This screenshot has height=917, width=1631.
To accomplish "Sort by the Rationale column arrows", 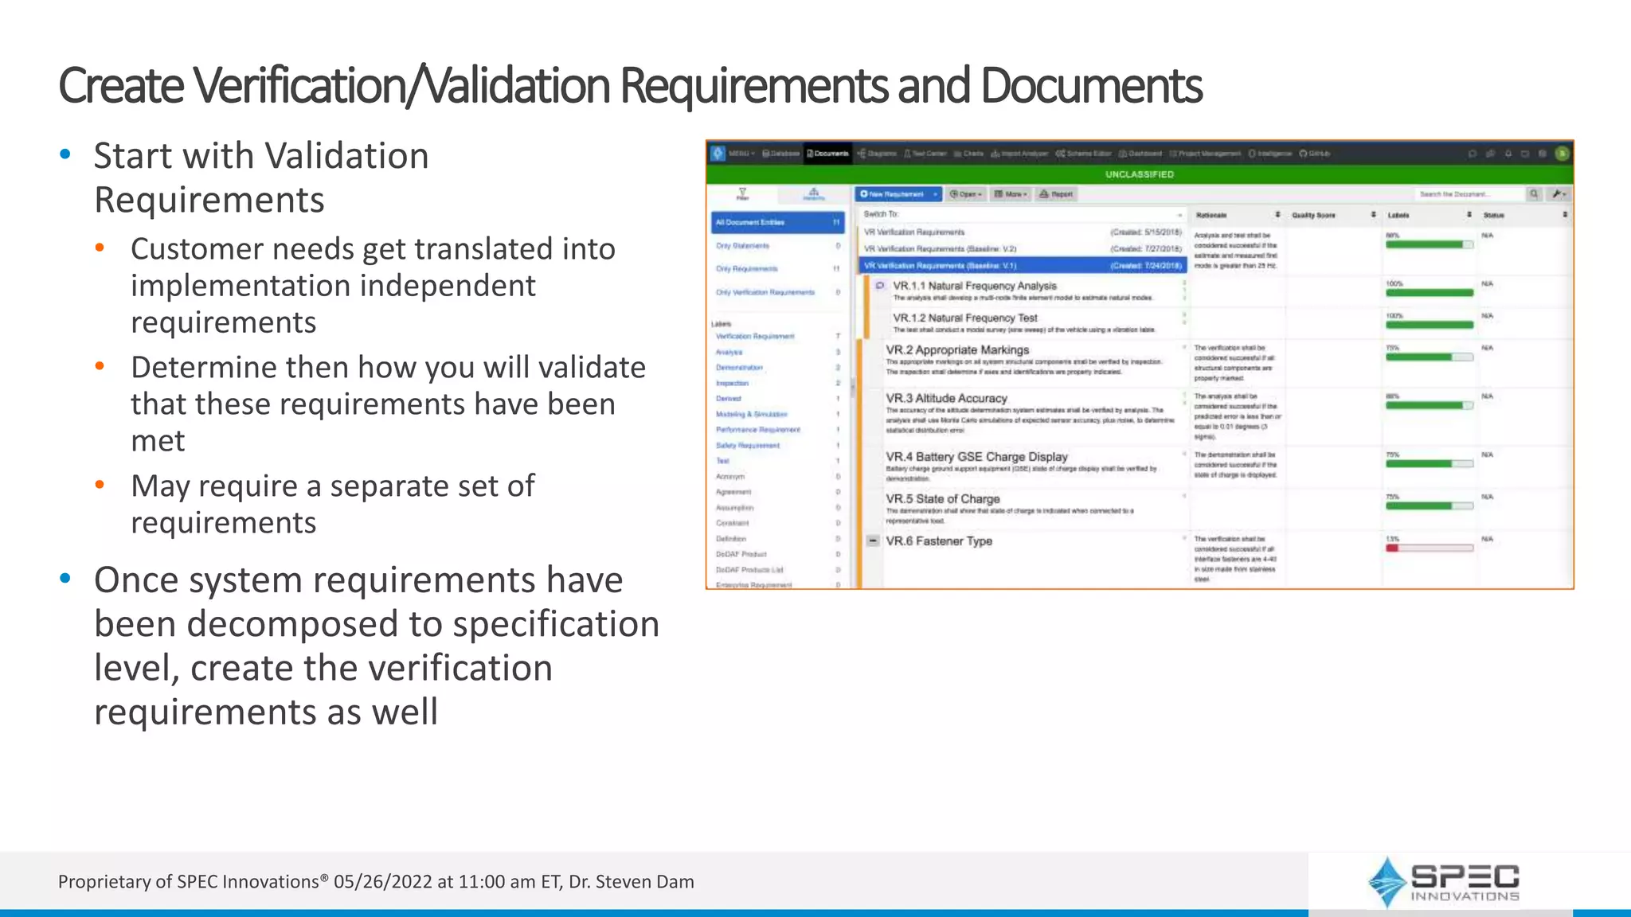I will pos(1277,215).
